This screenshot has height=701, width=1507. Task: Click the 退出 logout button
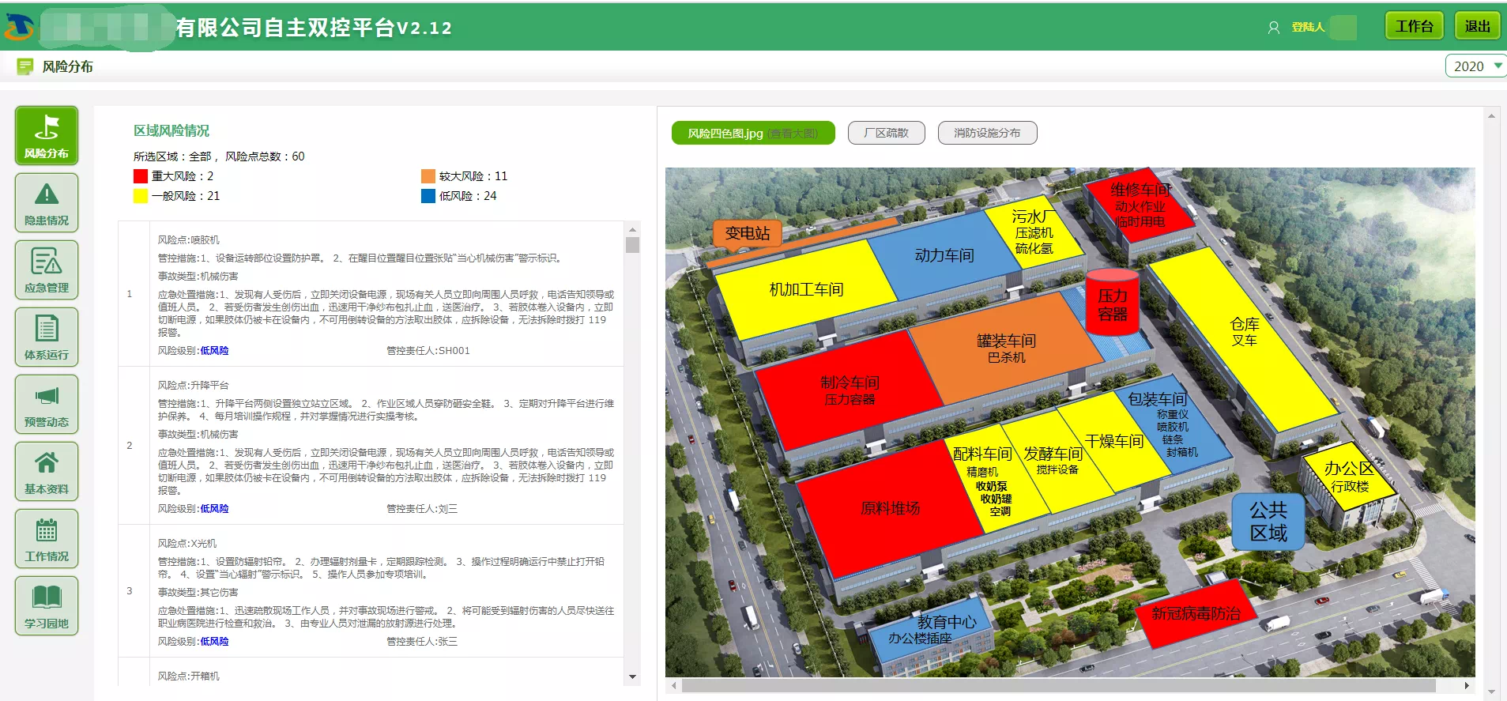point(1477,26)
